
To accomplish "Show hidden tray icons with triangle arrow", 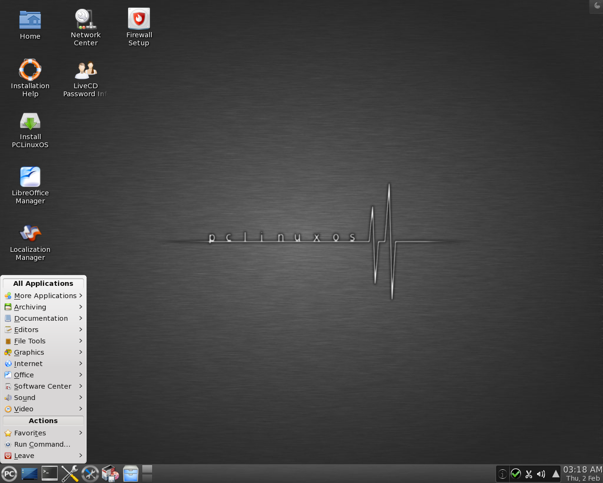I will pos(556,474).
